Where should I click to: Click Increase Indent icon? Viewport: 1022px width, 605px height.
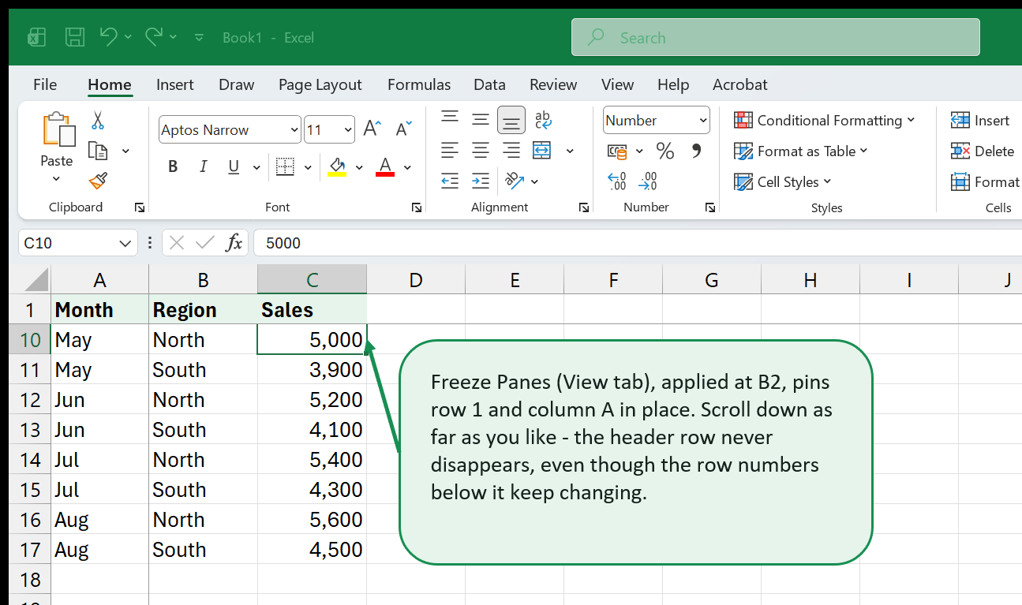click(481, 181)
